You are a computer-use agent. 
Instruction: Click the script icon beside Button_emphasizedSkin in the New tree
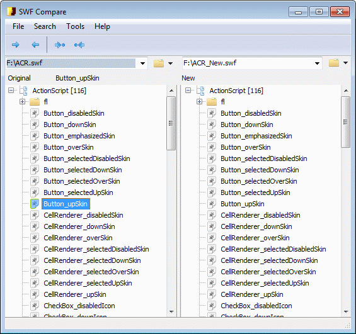pyautogui.click(x=212, y=136)
